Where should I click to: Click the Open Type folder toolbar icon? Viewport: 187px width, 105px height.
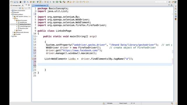click(x=68, y=2)
